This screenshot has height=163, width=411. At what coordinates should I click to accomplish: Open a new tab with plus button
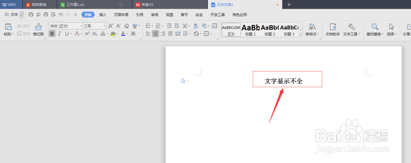pyautogui.click(x=289, y=5)
